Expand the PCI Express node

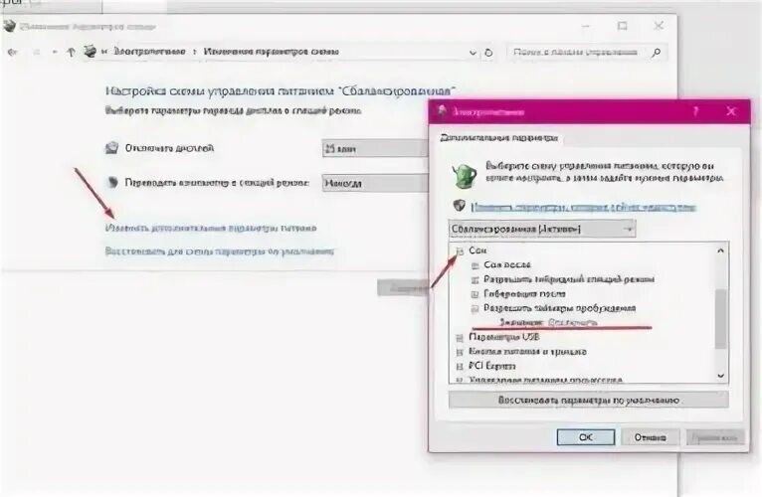pyautogui.click(x=460, y=367)
